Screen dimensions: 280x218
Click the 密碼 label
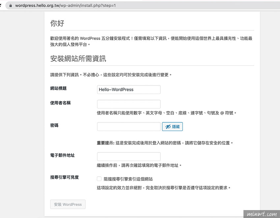(54, 125)
